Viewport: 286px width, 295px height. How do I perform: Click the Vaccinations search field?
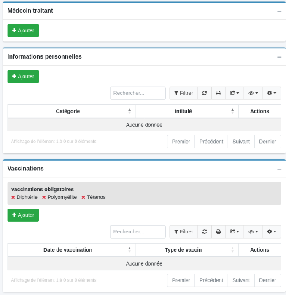(x=138, y=232)
